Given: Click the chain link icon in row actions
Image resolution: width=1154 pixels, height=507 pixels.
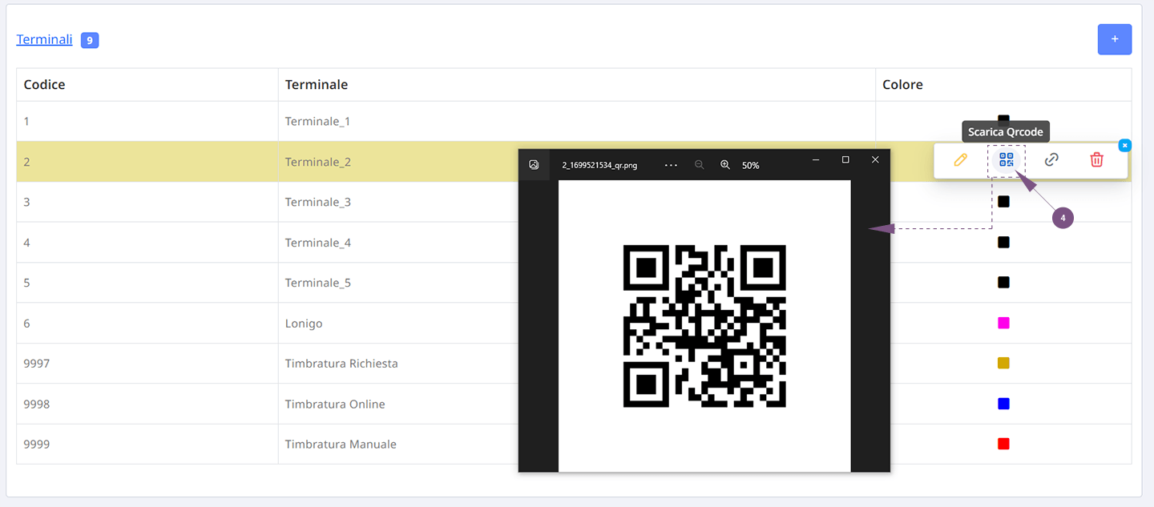Looking at the screenshot, I should coord(1051,159).
